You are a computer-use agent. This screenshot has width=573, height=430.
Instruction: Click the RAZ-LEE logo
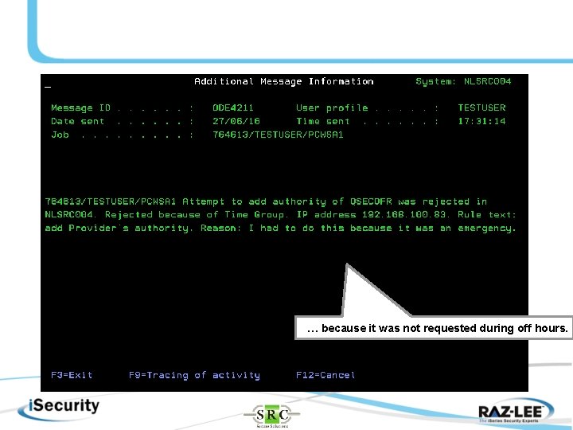pos(515,412)
